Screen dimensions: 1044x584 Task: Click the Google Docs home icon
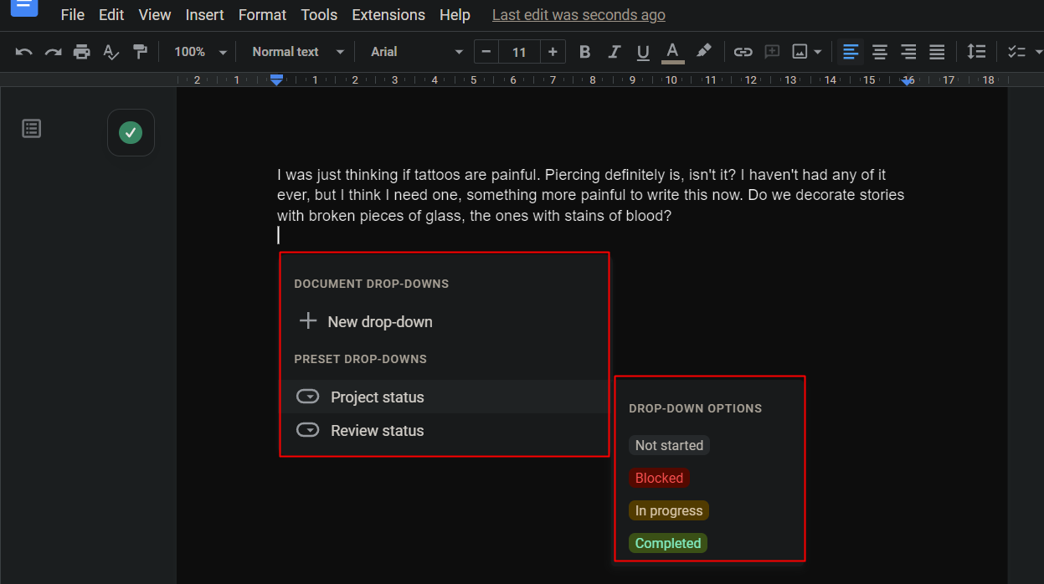click(24, 8)
